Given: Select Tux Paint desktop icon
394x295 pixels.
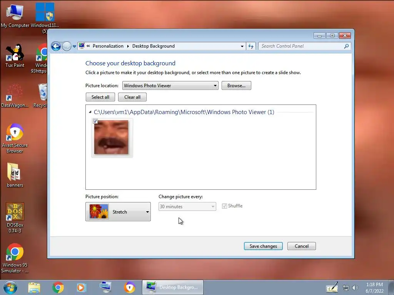Looking at the screenshot, I should [15, 56].
